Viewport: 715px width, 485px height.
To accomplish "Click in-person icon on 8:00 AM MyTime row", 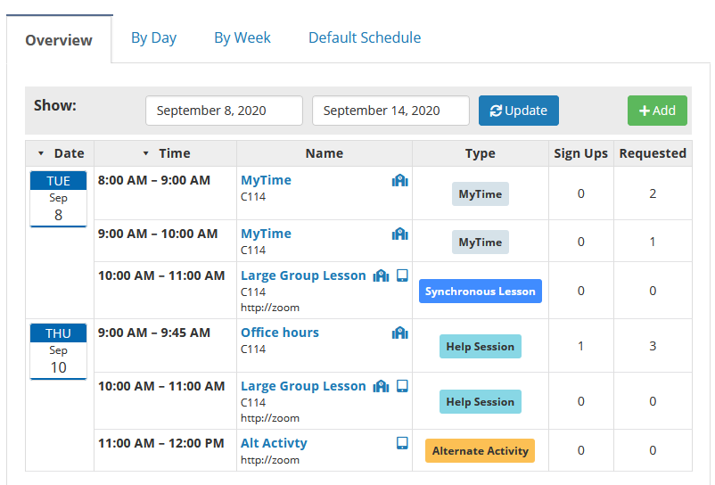I will [400, 180].
